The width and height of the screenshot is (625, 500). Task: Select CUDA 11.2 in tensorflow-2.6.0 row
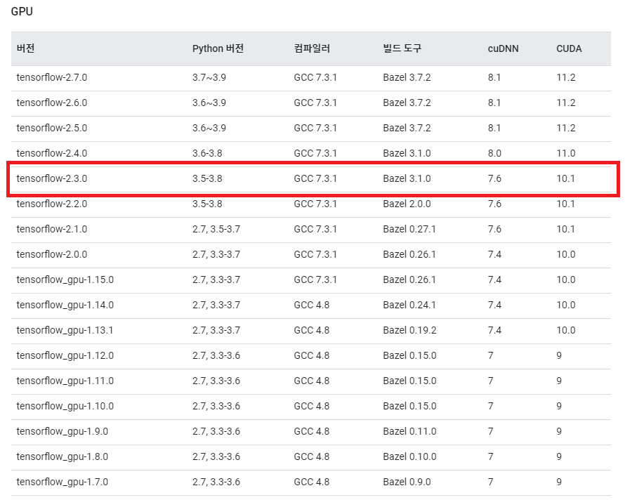566,103
